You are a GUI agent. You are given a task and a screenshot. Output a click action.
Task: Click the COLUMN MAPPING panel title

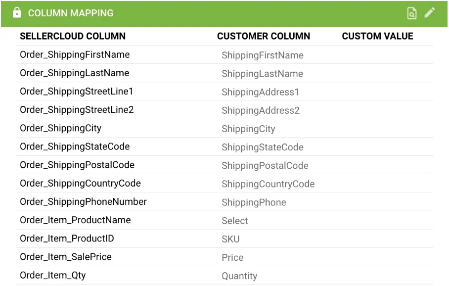(71, 13)
